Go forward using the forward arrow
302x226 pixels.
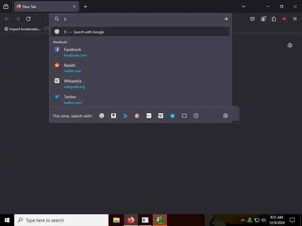(x=18, y=19)
